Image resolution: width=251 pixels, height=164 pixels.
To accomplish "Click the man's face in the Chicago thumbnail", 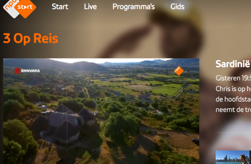I will pos(243,158).
